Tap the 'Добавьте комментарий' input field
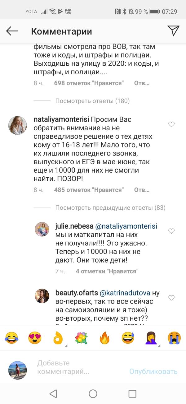The width and height of the screenshot is (186, 404). coord(77,367)
